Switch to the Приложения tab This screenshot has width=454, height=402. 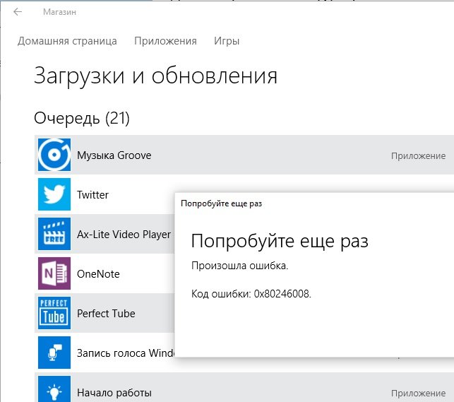(165, 41)
